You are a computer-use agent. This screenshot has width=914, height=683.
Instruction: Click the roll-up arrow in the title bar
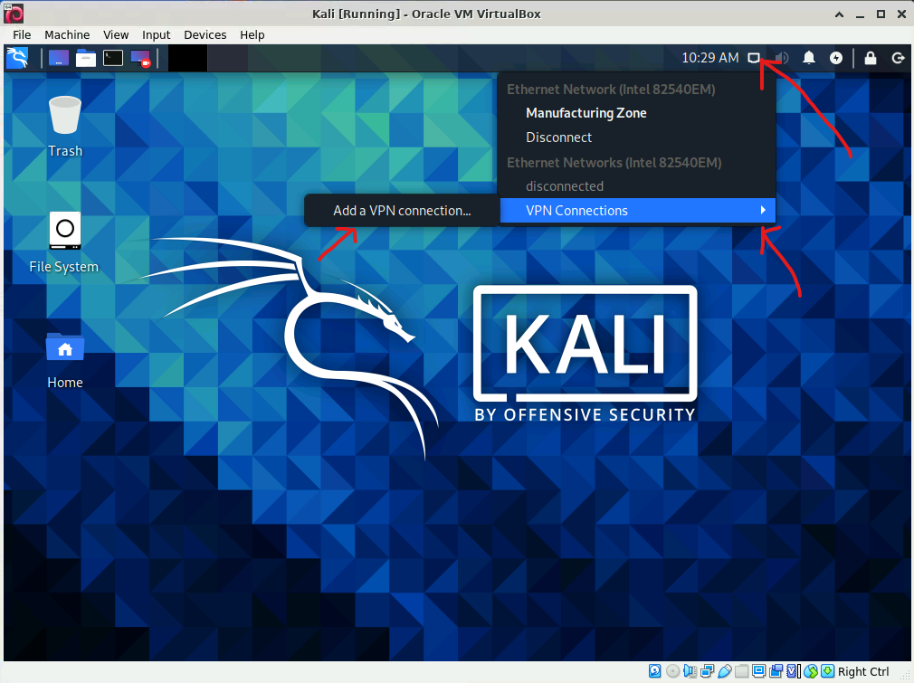[840, 14]
